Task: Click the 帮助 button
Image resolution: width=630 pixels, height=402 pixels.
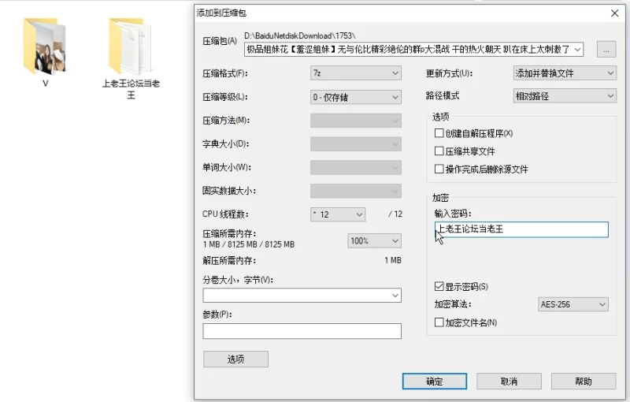Action: coord(584,381)
